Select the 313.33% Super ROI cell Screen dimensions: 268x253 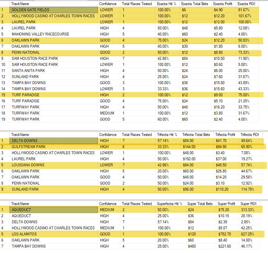click(x=249, y=210)
